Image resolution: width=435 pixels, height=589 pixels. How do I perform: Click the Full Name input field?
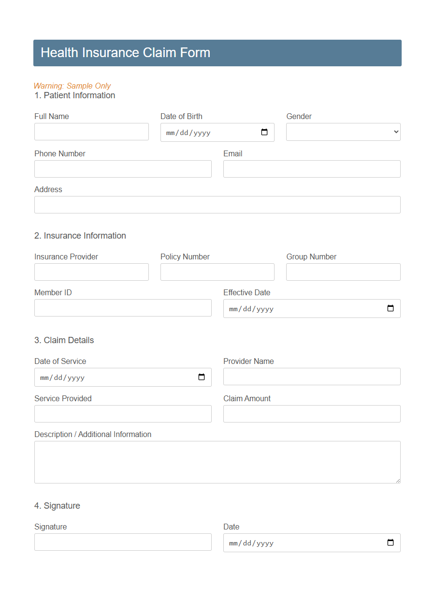tap(91, 132)
